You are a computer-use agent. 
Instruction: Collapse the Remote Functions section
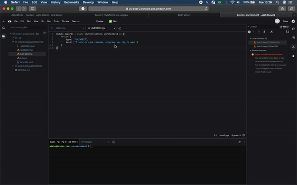tap(250, 50)
